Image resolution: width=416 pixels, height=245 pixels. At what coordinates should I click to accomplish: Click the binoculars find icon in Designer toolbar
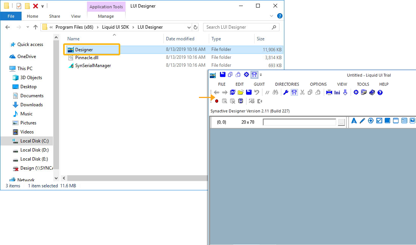click(x=275, y=92)
